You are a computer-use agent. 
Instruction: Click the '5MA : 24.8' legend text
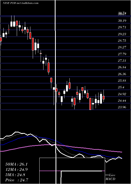(x=15, y=175)
